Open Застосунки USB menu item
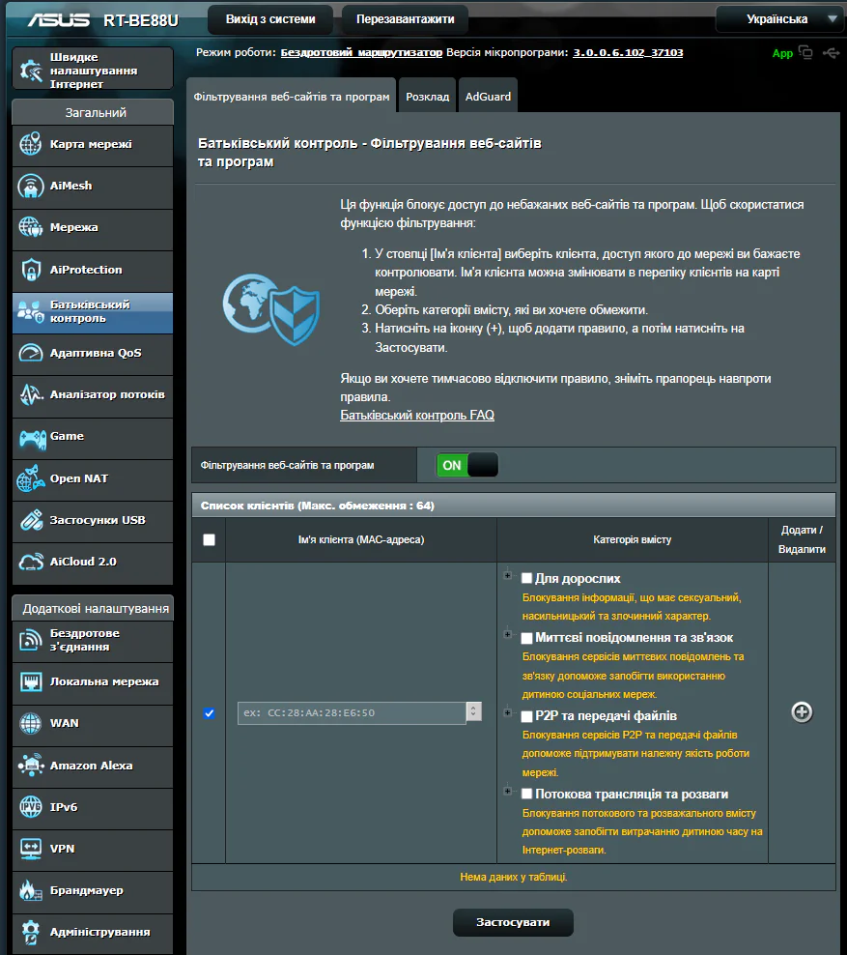Screen dimensions: 847x955 coord(93,521)
